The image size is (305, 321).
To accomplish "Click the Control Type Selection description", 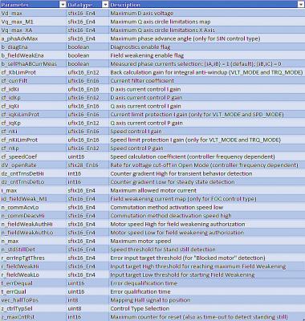I will [x=140, y=308].
